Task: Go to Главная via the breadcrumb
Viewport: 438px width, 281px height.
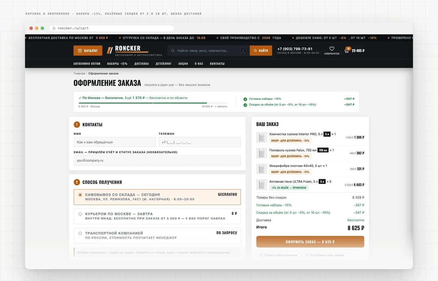Action: (79, 74)
